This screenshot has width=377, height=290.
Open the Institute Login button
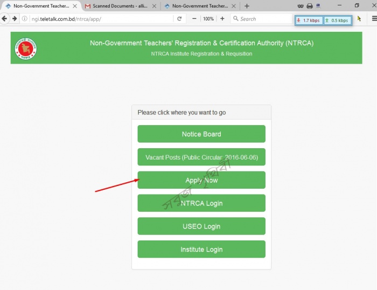point(201,250)
